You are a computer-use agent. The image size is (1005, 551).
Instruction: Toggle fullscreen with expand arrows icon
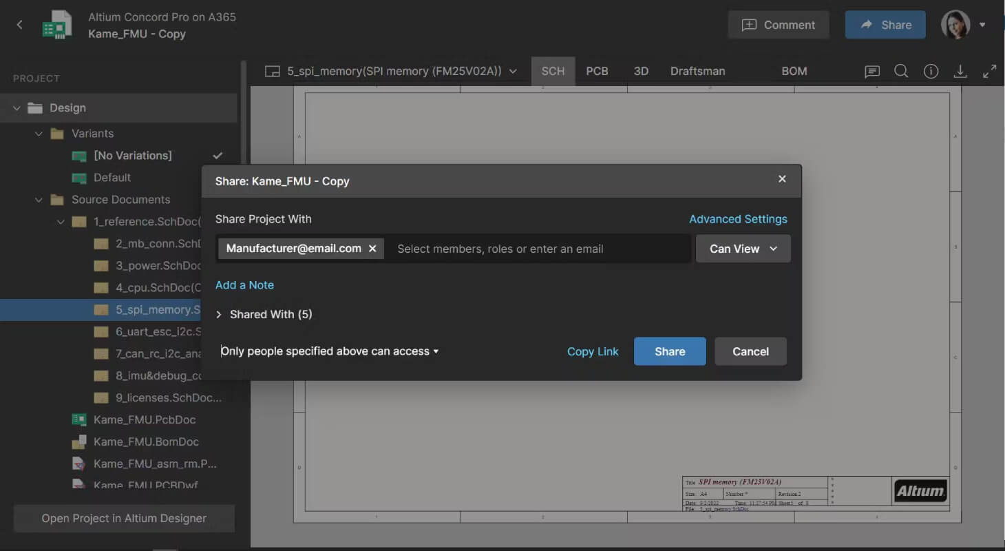[989, 71]
